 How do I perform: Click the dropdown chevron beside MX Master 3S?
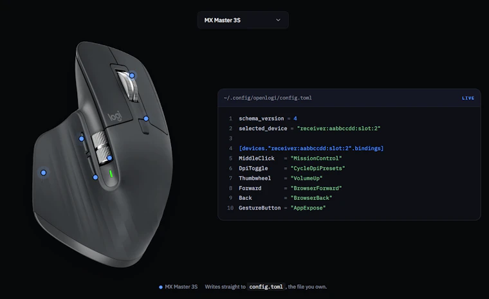278,20
